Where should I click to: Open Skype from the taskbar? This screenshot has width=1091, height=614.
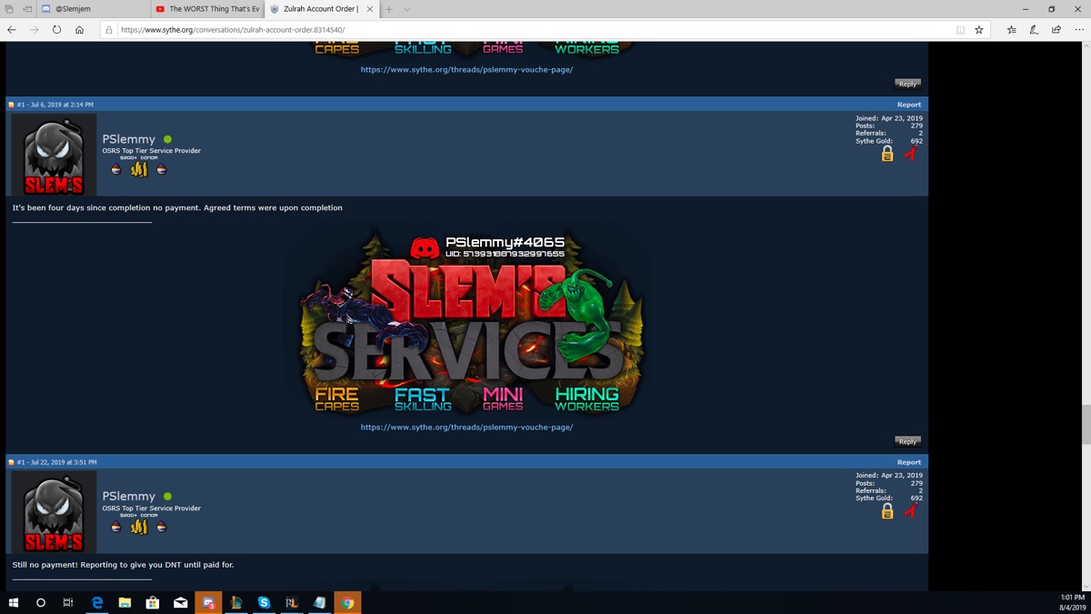click(264, 602)
